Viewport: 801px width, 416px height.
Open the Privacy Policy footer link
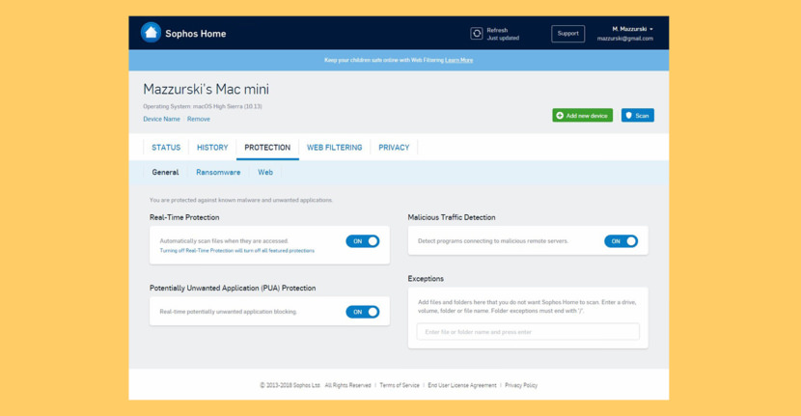click(521, 385)
